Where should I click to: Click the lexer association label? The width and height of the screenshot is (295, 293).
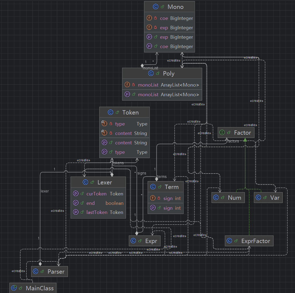click(45, 191)
